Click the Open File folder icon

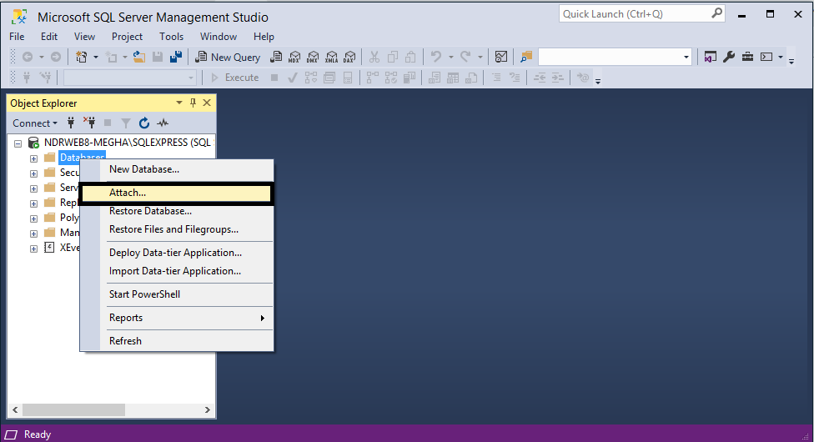[x=139, y=58]
